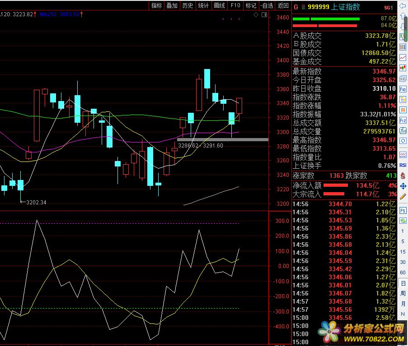The image size is (408, 346).
Task: Click the orange 自 self-select icon
Action: tap(403, 110)
